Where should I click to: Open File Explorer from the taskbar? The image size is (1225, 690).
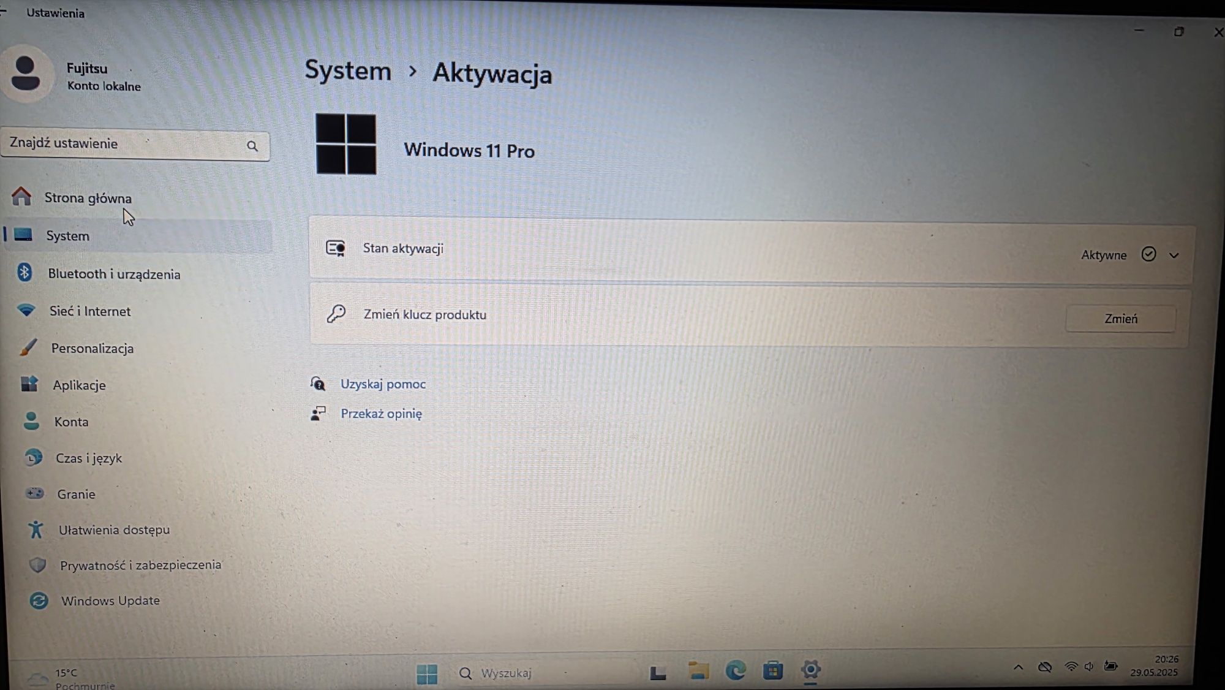pos(698,671)
